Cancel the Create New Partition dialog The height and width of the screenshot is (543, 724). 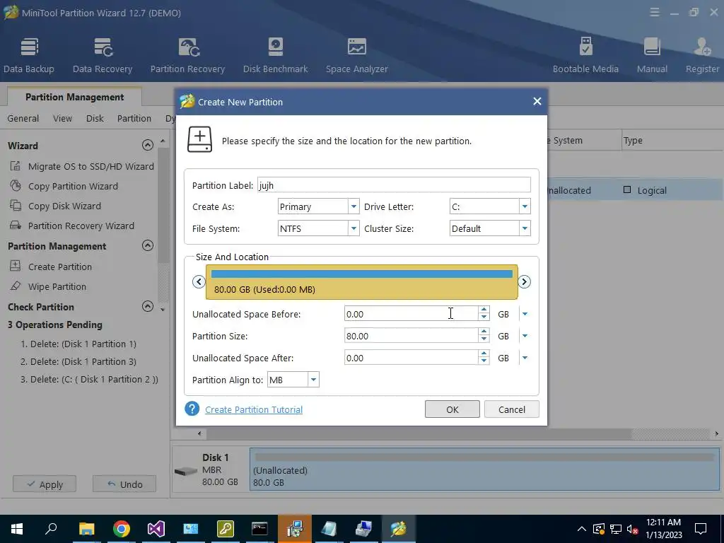tap(512, 409)
